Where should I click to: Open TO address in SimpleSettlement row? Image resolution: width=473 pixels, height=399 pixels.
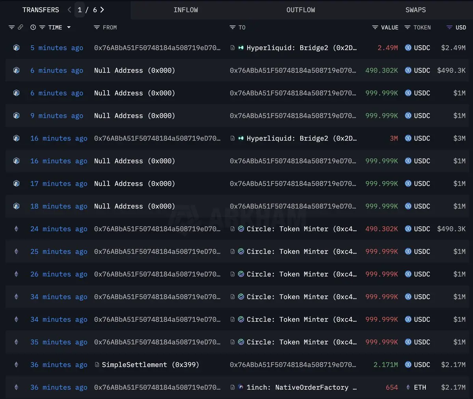click(x=293, y=365)
